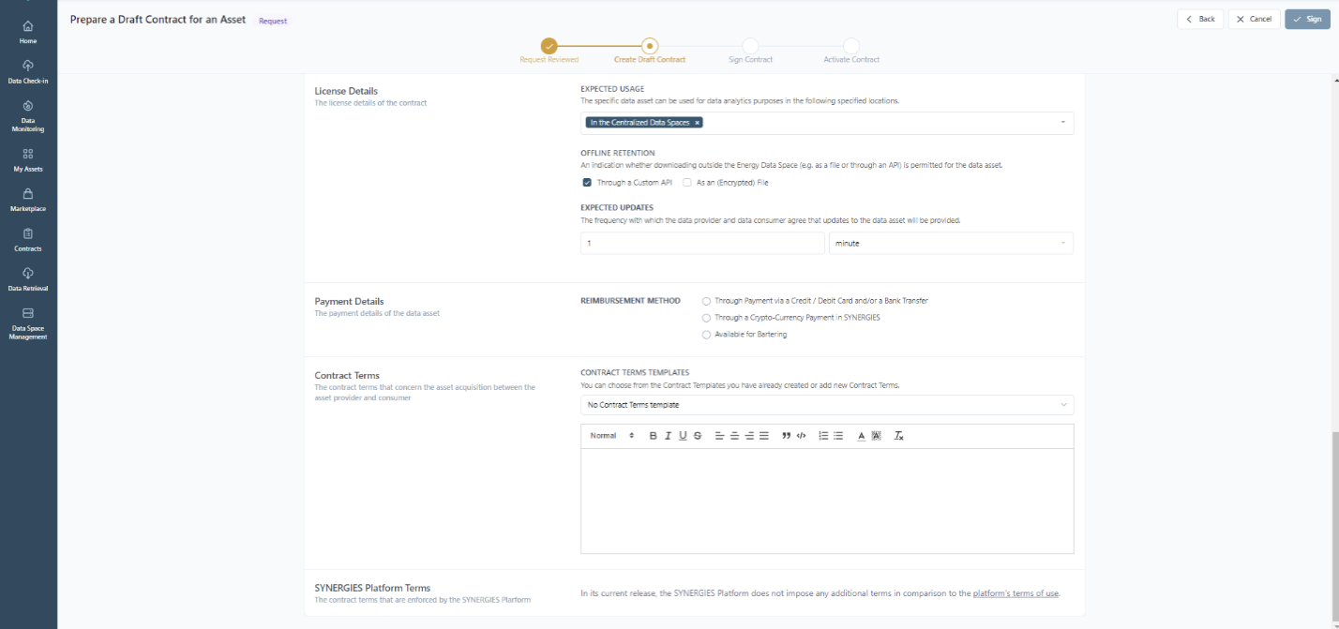This screenshot has height=629, width=1339.
Task: Toggle bold formatting in the editor toolbar
Action: [x=654, y=436]
